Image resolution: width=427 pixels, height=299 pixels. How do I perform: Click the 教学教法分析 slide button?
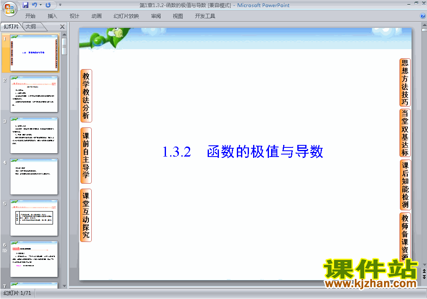[86, 96]
